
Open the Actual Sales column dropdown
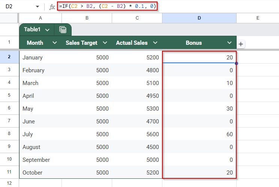click(x=155, y=43)
